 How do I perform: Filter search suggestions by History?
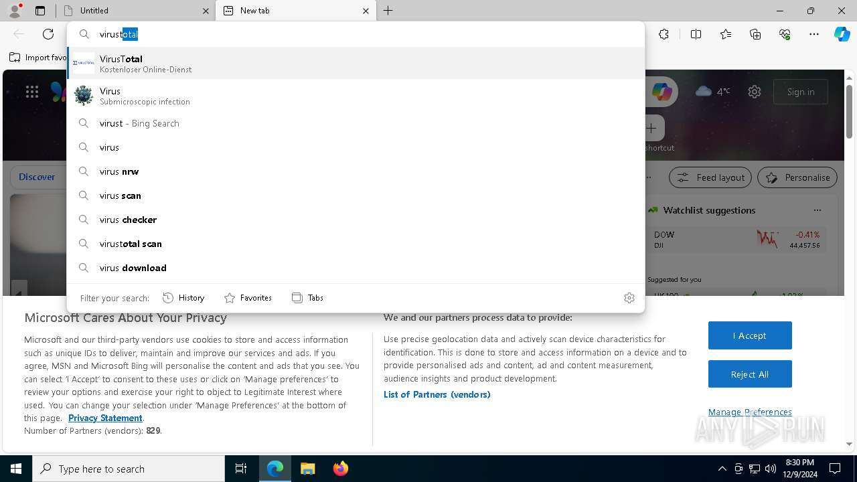tap(183, 298)
